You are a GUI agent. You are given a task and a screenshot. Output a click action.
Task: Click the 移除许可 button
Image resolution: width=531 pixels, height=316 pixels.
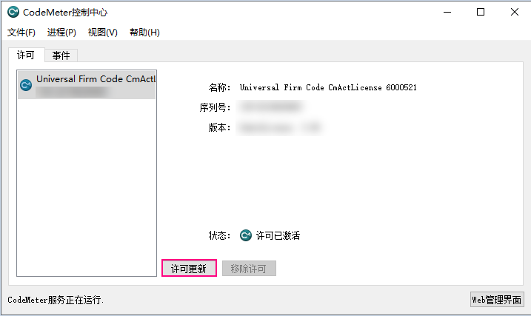click(249, 269)
